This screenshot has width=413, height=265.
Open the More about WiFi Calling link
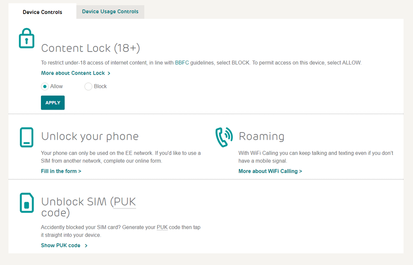[270, 171]
